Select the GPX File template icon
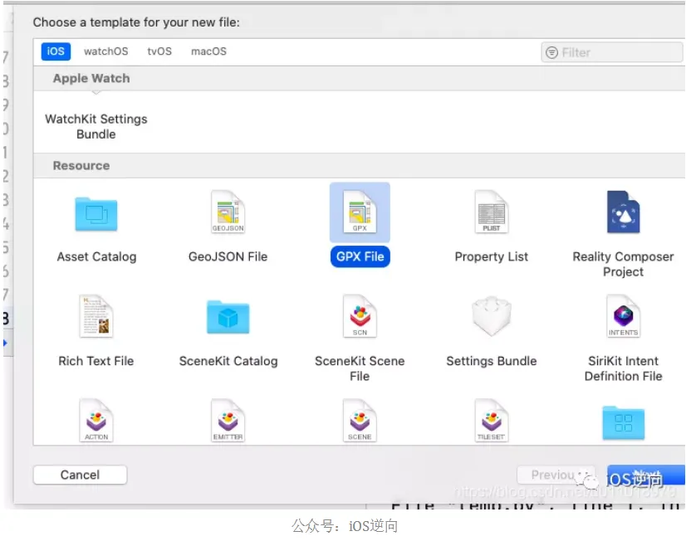Viewport: 686px width, 541px height. point(360,212)
